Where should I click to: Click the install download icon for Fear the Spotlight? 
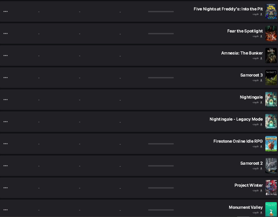[261, 36]
